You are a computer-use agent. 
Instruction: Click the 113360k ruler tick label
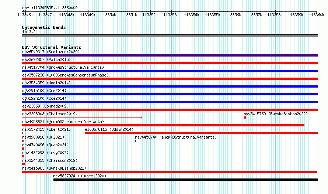point(317,15)
